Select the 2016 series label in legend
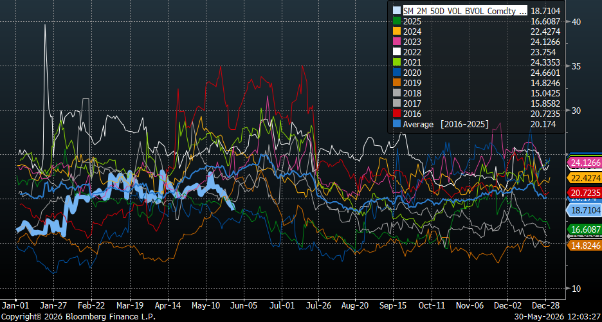Screen dimensions: 602x322 [x=411, y=114]
